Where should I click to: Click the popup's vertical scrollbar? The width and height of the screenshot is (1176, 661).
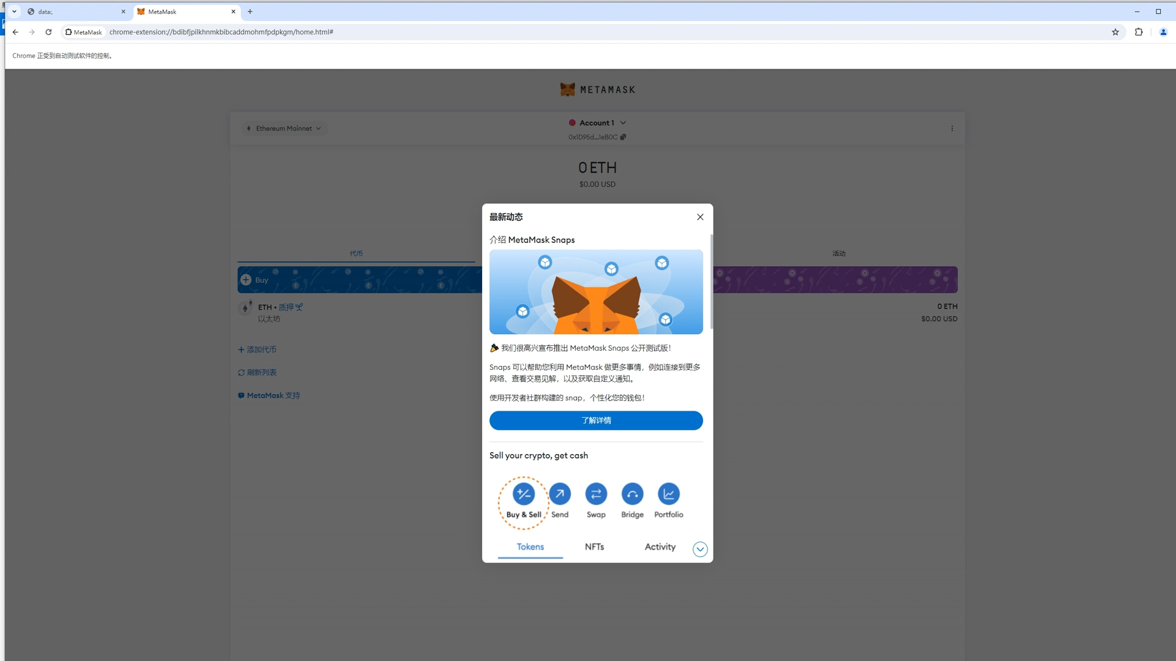711,282
